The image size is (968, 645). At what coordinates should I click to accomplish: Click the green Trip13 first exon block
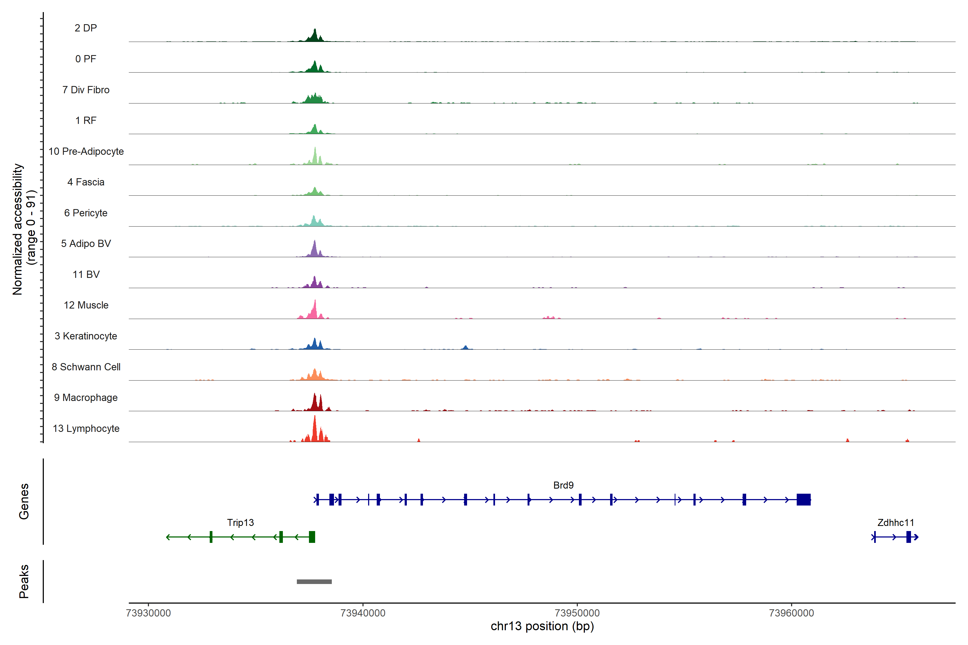312,537
